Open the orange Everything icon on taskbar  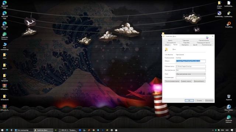point(89,130)
